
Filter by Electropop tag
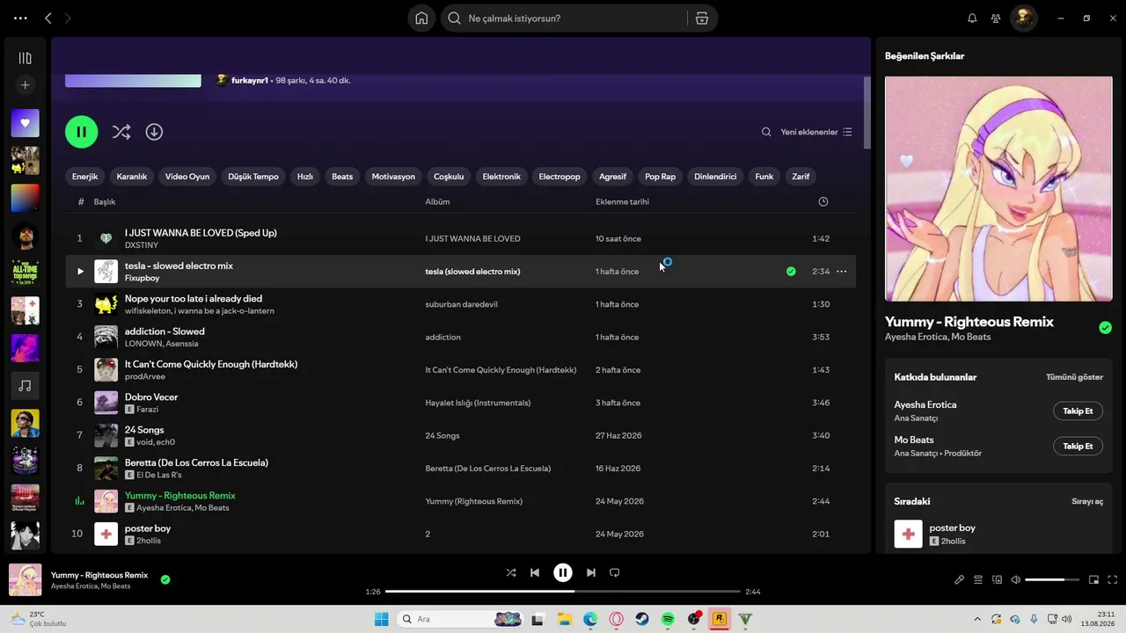tap(559, 177)
